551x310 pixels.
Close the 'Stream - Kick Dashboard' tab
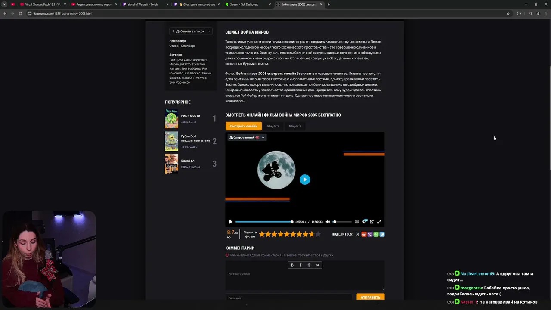(270, 4)
